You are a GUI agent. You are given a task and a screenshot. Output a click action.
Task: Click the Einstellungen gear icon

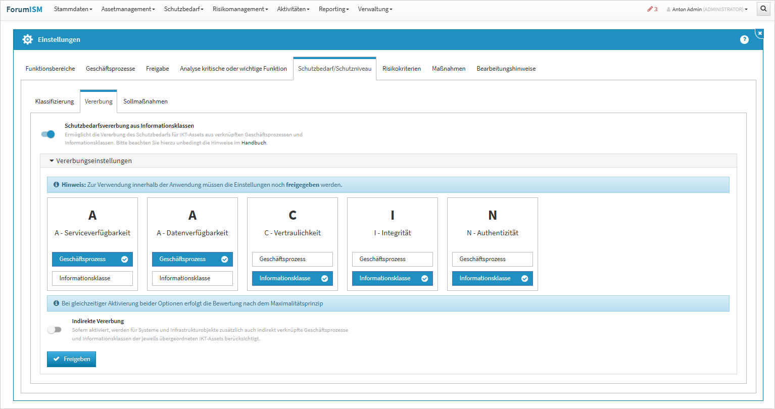pos(28,39)
